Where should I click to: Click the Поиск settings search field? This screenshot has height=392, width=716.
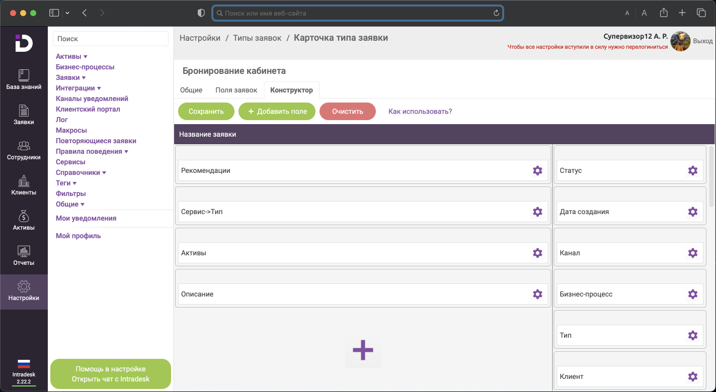(111, 39)
